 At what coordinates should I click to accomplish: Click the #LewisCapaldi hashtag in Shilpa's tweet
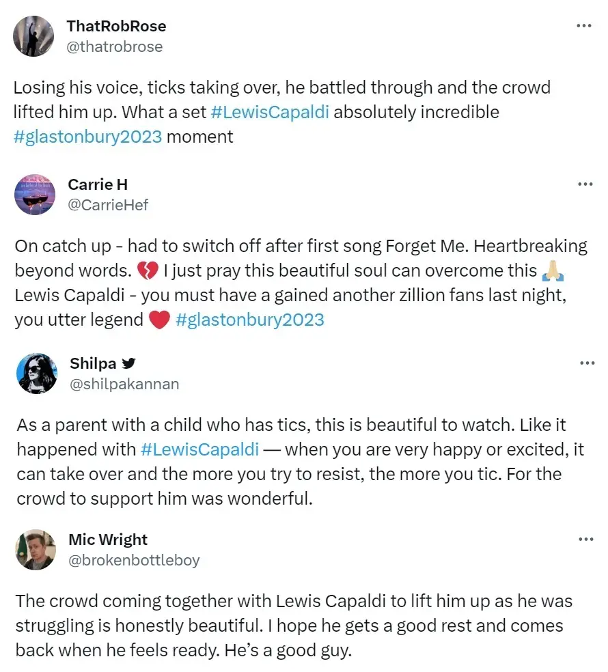click(x=201, y=449)
